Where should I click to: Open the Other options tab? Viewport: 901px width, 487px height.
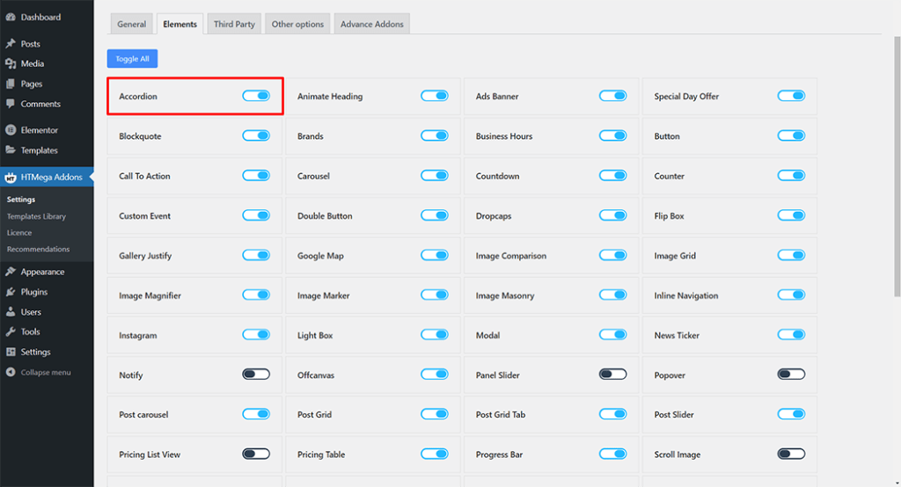click(297, 24)
